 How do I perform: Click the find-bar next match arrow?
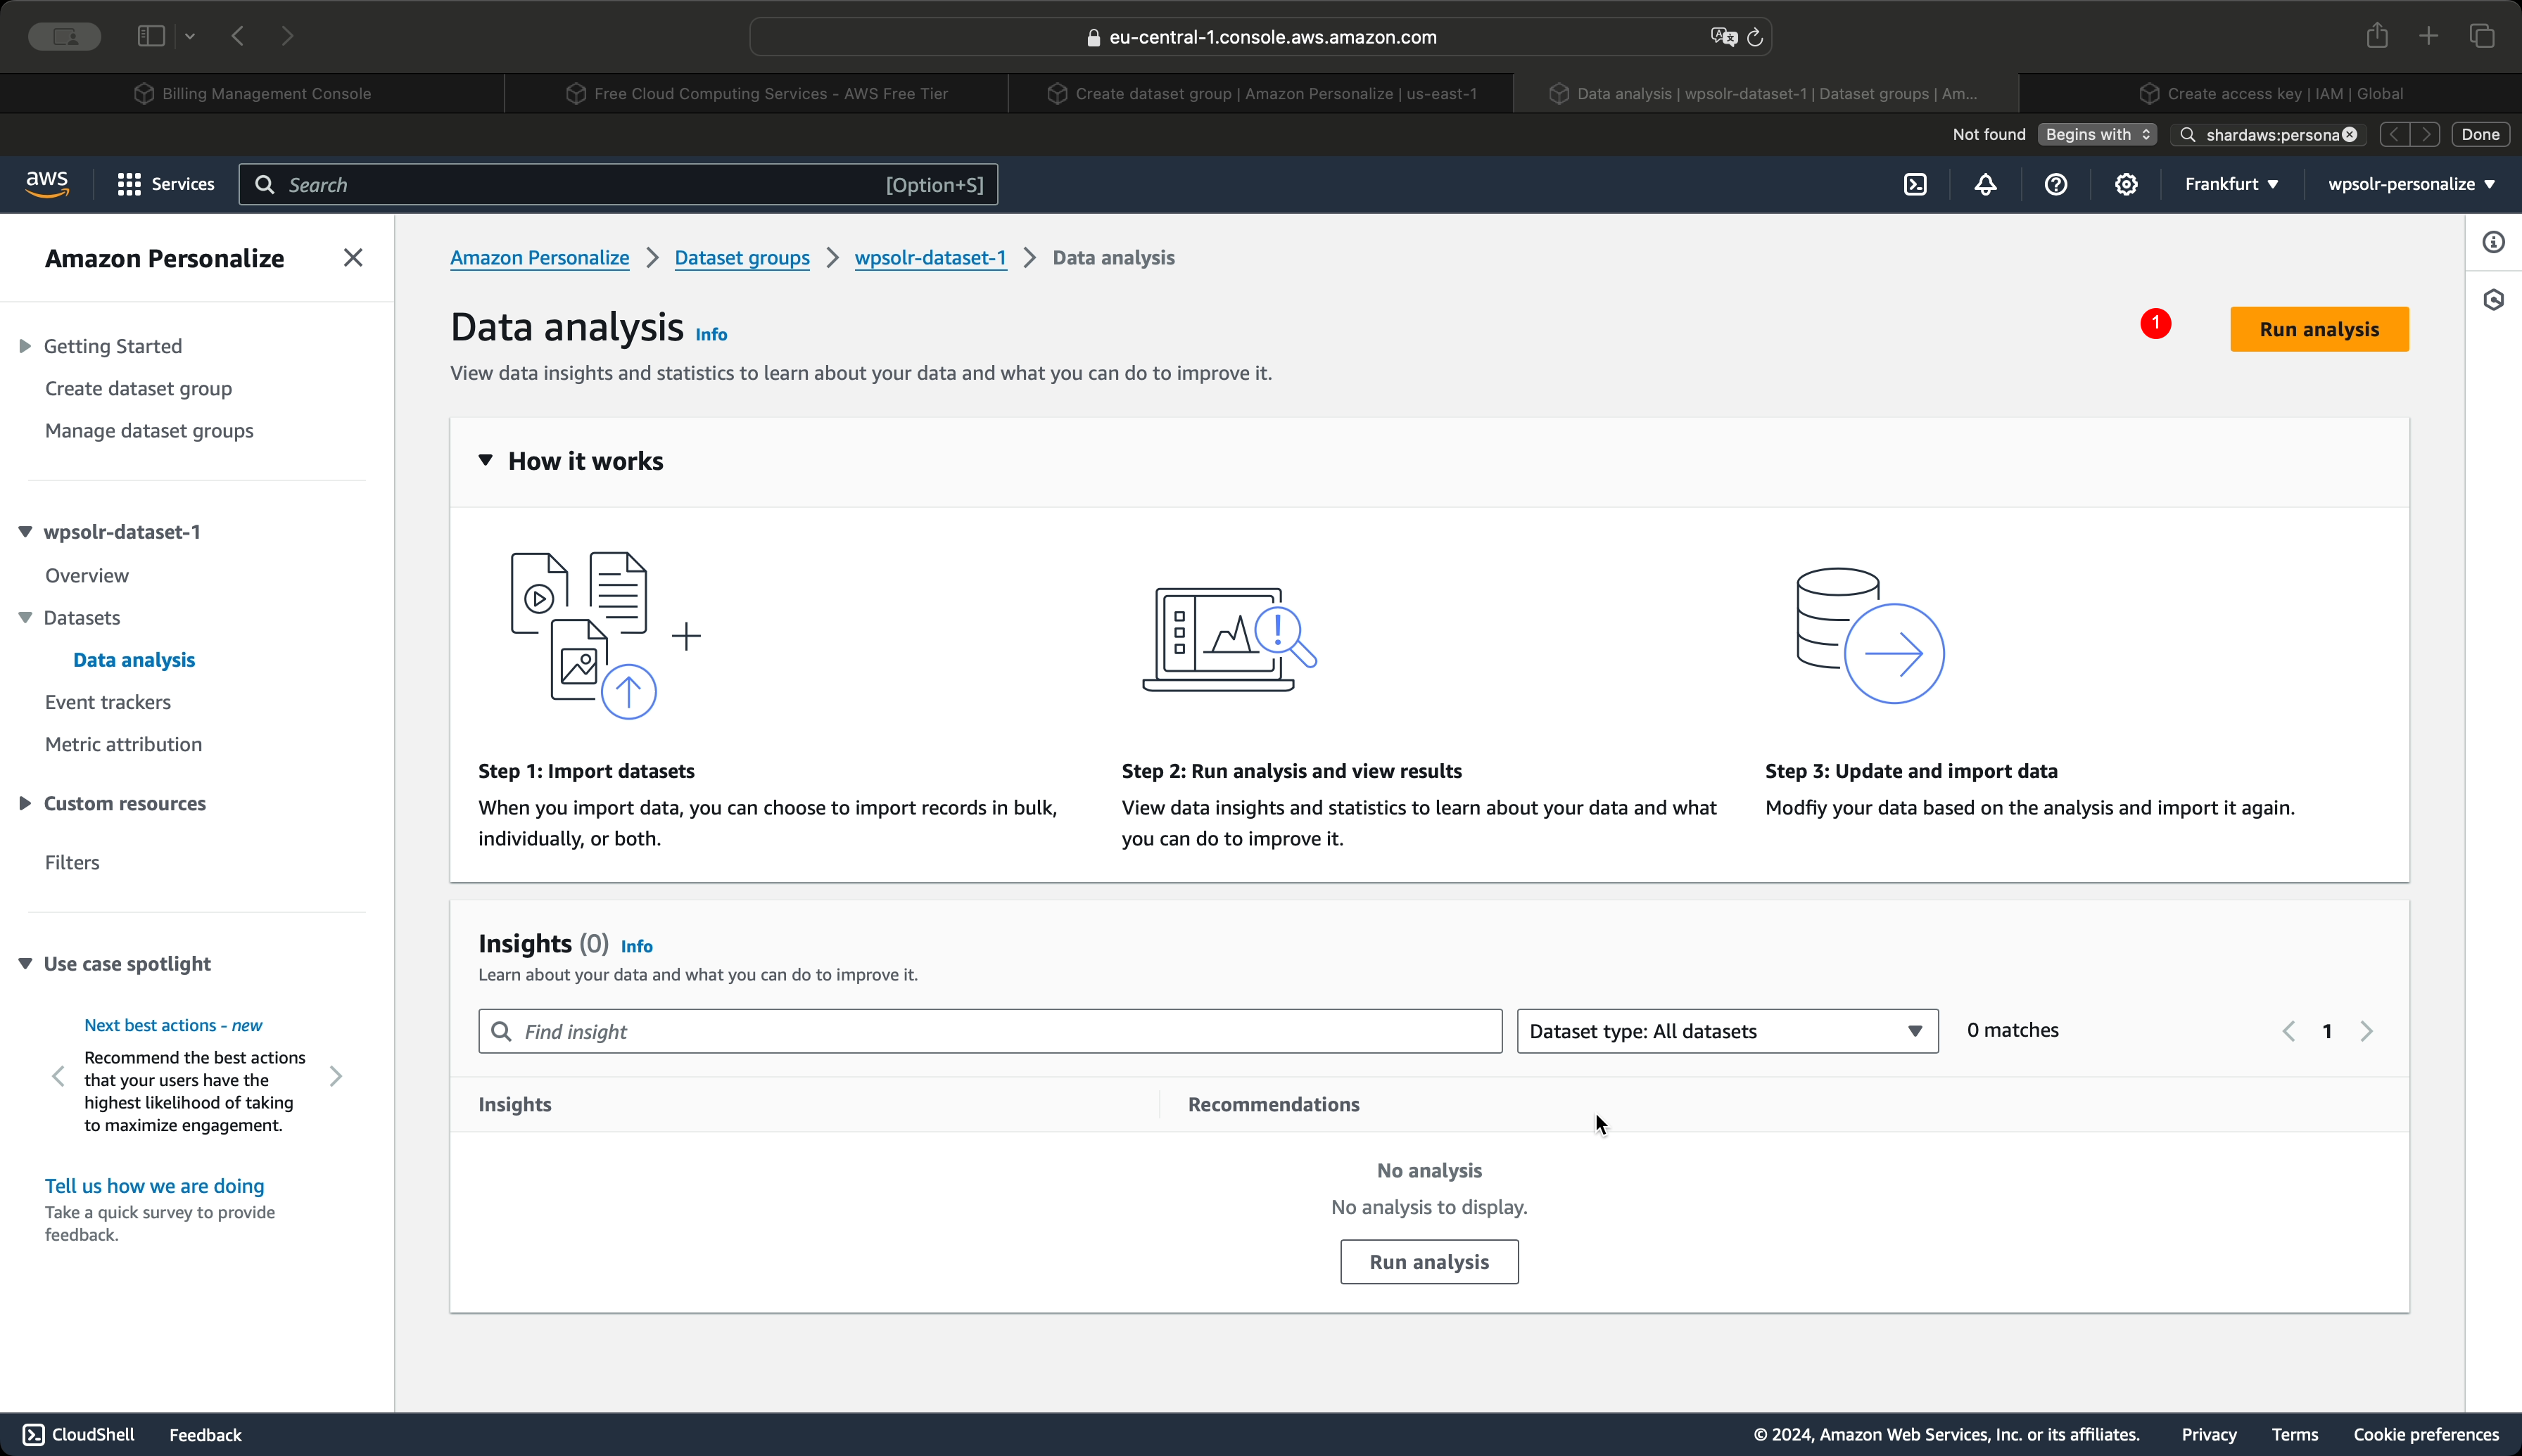(2426, 134)
